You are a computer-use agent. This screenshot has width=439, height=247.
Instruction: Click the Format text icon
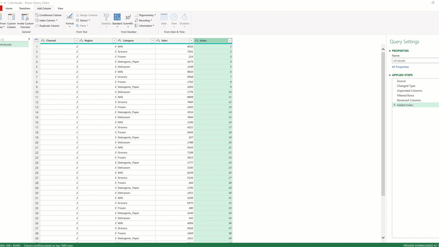(x=70, y=17)
